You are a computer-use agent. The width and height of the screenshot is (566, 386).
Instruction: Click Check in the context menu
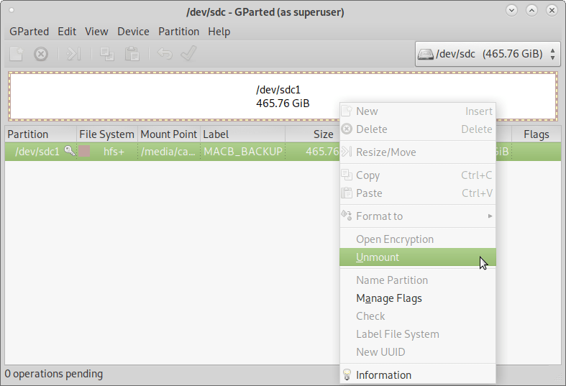pyautogui.click(x=418, y=316)
